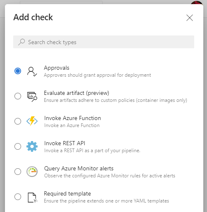Click "Ensure the pipeline extends" YAML templates description
Screen dimensions: 207x212
pos(106,201)
